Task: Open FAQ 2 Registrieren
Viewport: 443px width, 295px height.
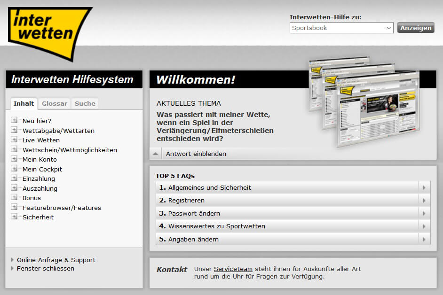Action: (293, 201)
